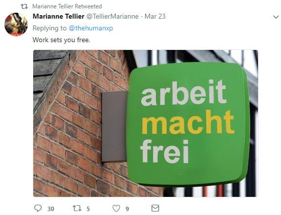This screenshot has height=215, width=281.
Task: Open direct message via envelope icon
Action: [155, 208]
